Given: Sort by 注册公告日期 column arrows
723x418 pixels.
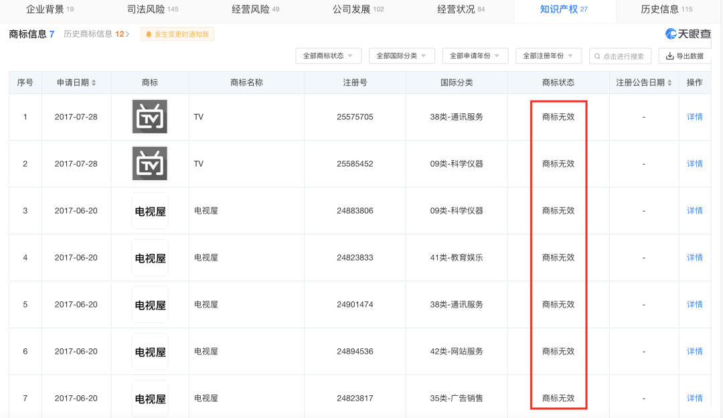Looking at the screenshot, I should (669, 82).
